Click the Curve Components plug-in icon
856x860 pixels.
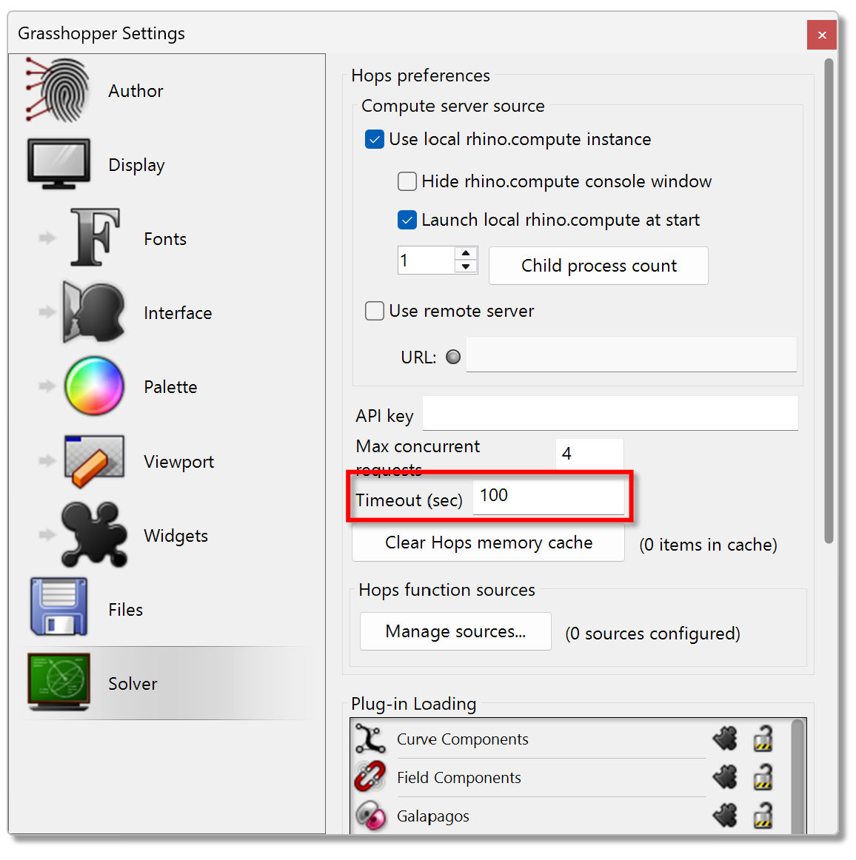point(370,739)
